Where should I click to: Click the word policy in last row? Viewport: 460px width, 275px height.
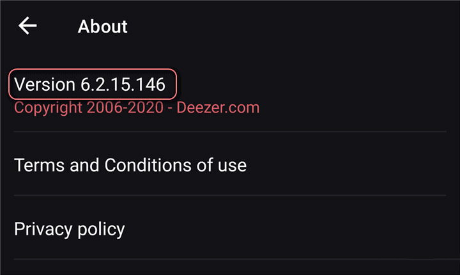click(101, 229)
